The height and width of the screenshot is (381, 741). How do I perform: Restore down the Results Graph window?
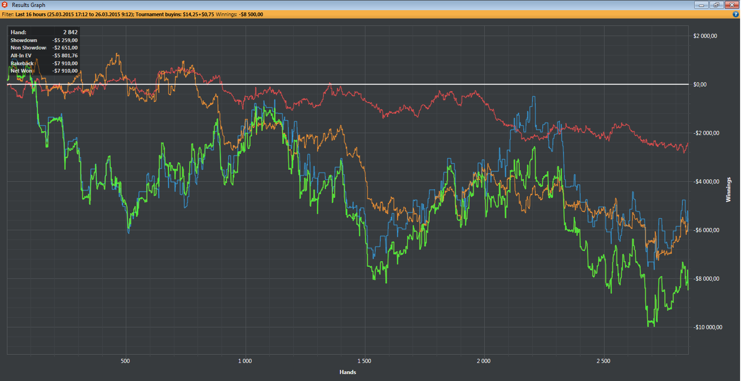tap(716, 5)
